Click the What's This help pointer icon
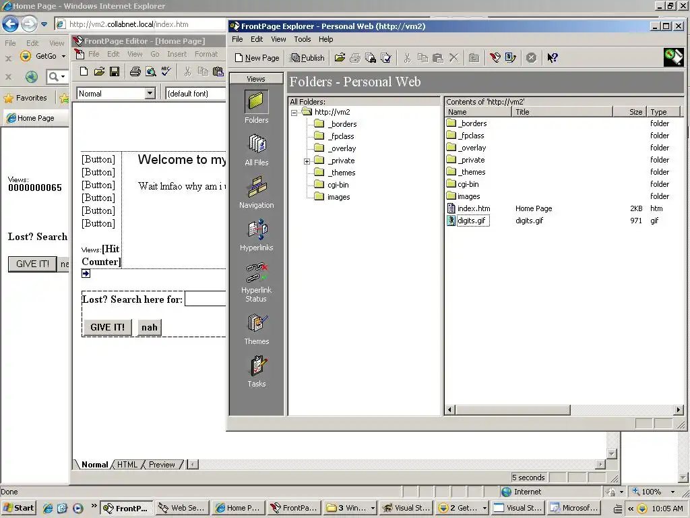Screen dimensions: 690x518 click(553, 58)
